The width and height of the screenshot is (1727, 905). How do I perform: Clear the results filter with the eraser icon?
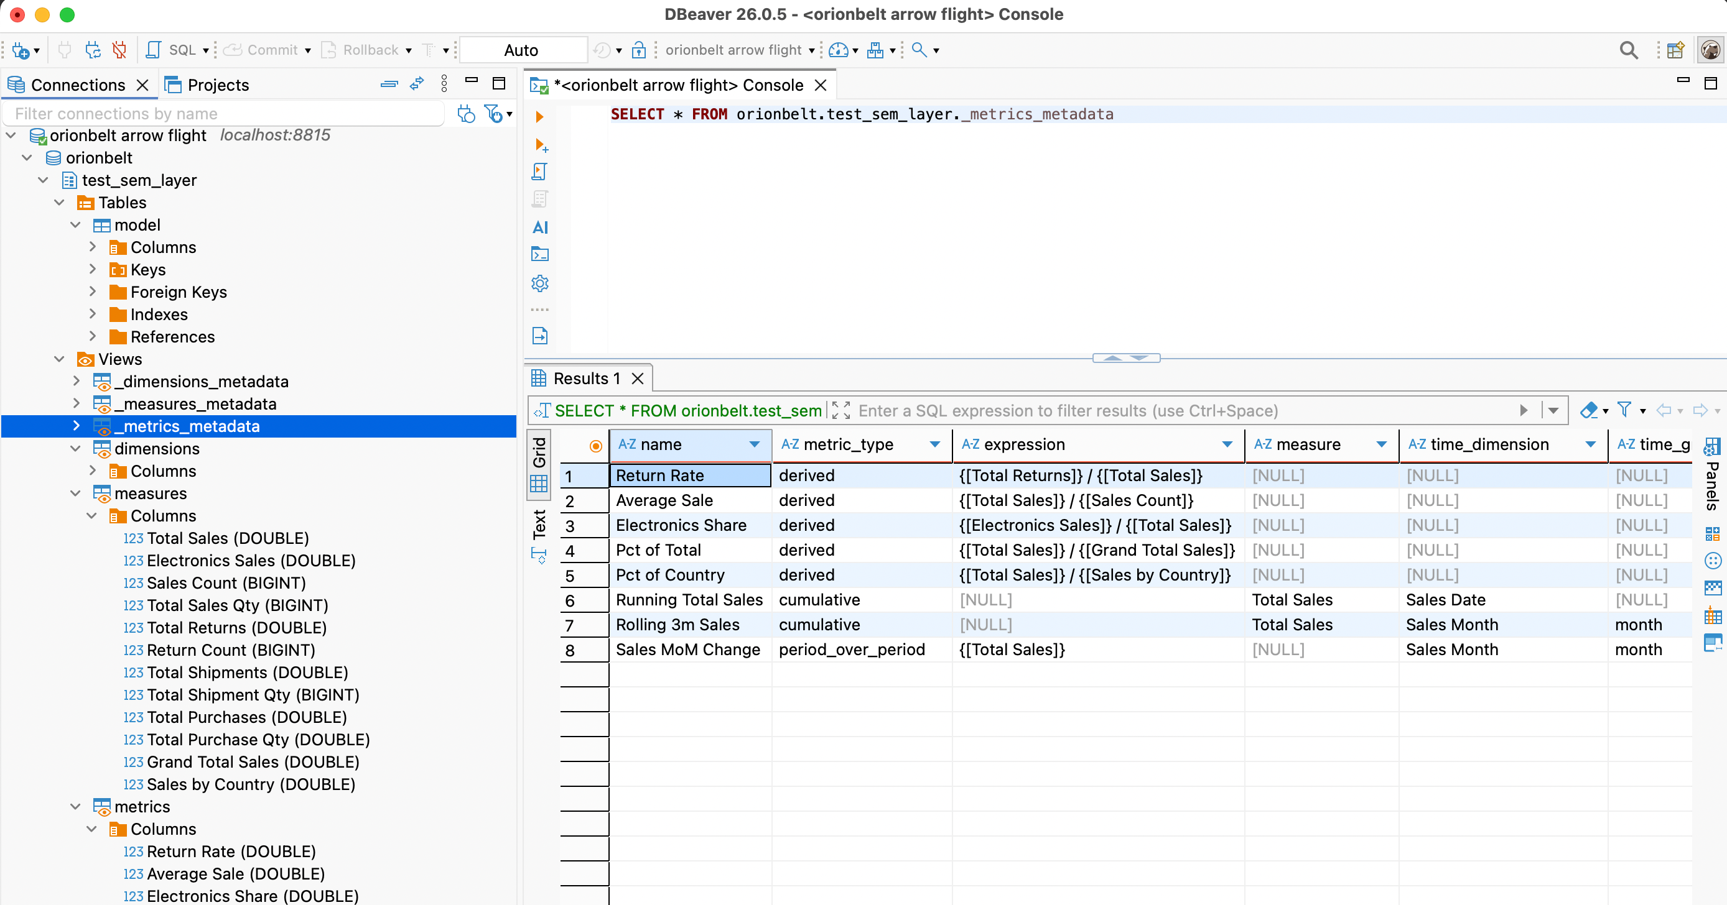(x=1589, y=410)
